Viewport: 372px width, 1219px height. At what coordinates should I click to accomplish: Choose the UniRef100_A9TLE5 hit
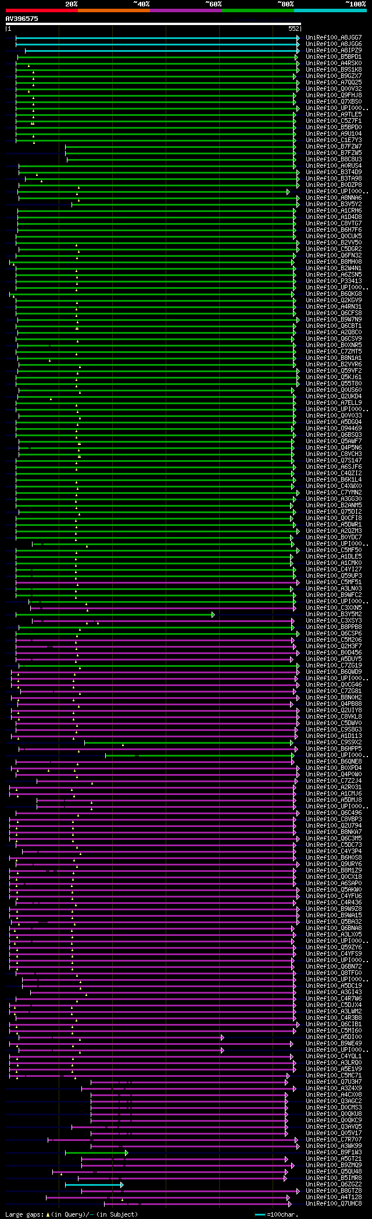click(x=334, y=115)
